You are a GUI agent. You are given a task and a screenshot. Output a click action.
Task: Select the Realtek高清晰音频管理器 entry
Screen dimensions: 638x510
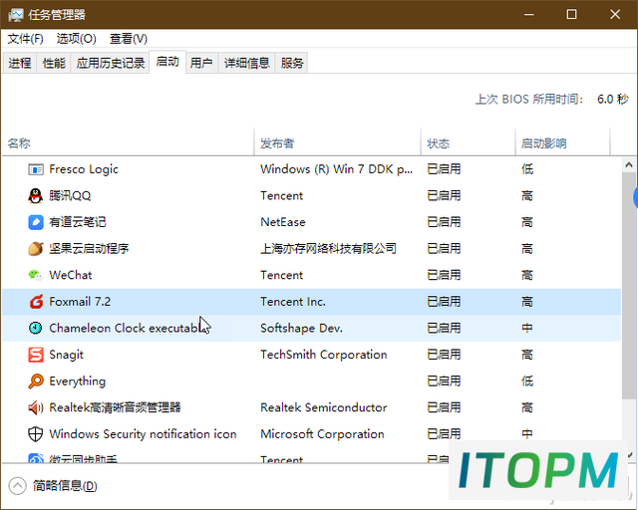[x=115, y=407]
